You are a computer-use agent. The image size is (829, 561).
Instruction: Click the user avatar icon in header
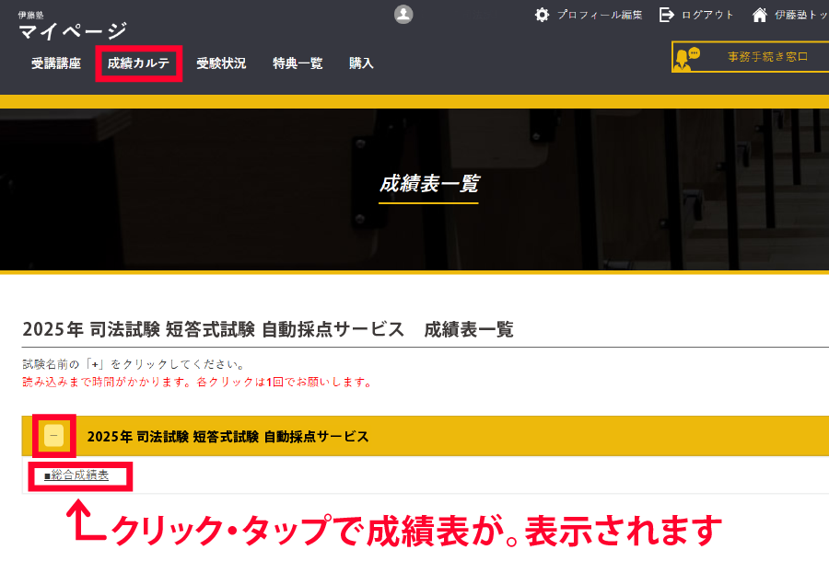(403, 14)
